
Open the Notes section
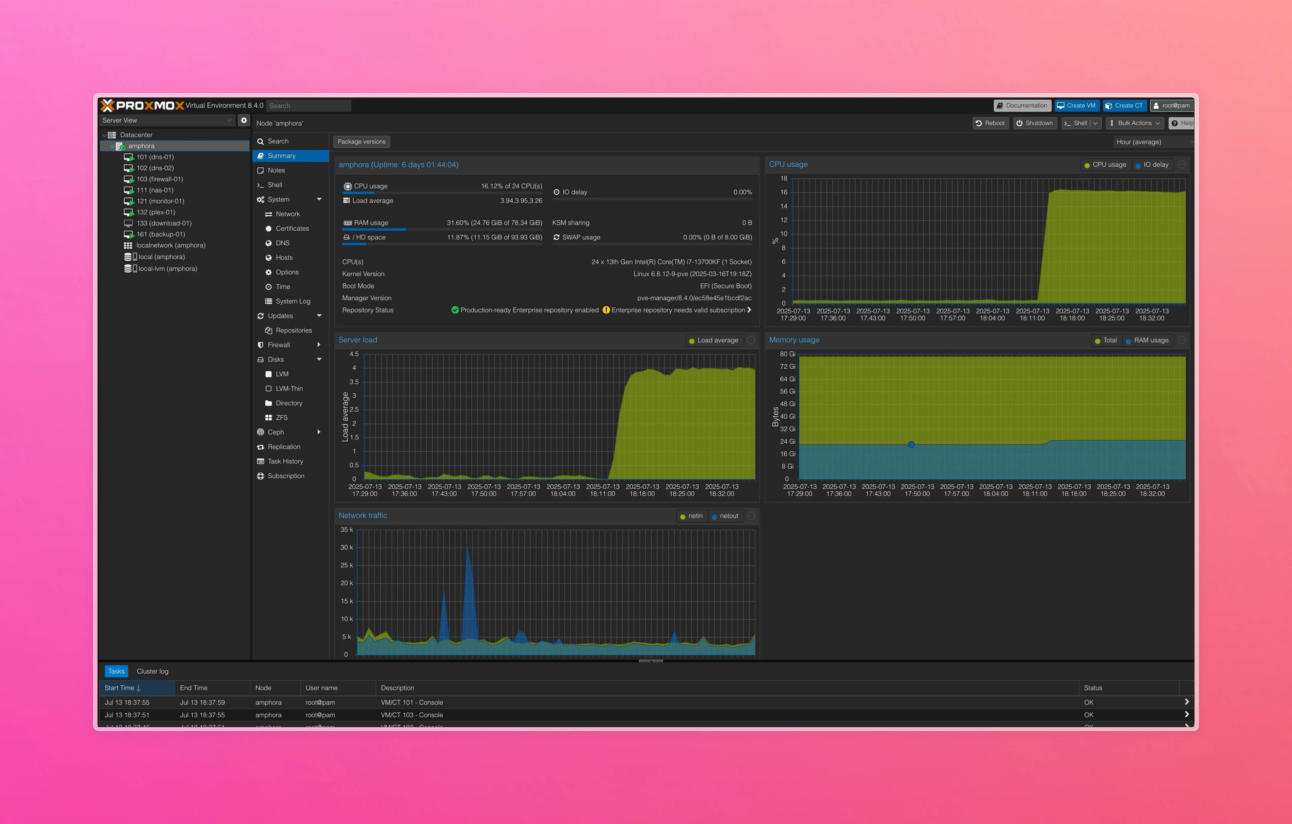(290, 170)
